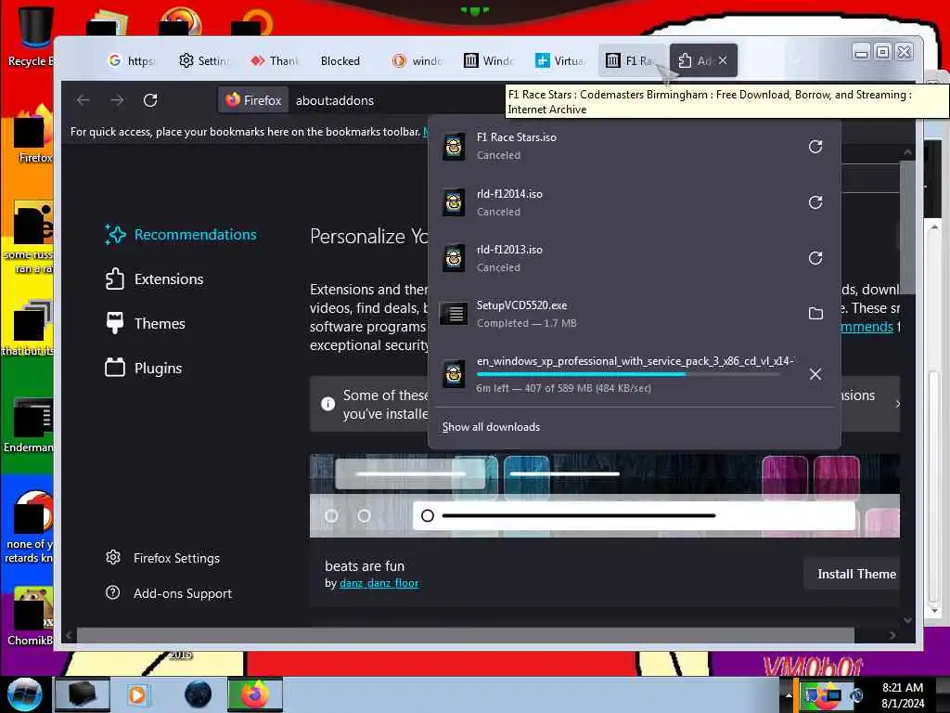The height and width of the screenshot is (713, 950).
Task: Click the Plugins icon
Action: [x=114, y=368]
